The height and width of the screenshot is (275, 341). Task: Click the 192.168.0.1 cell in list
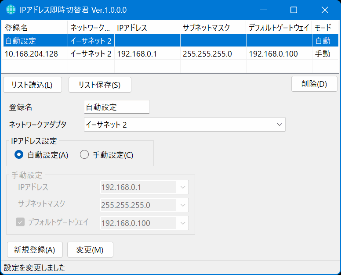tap(147, 54)
